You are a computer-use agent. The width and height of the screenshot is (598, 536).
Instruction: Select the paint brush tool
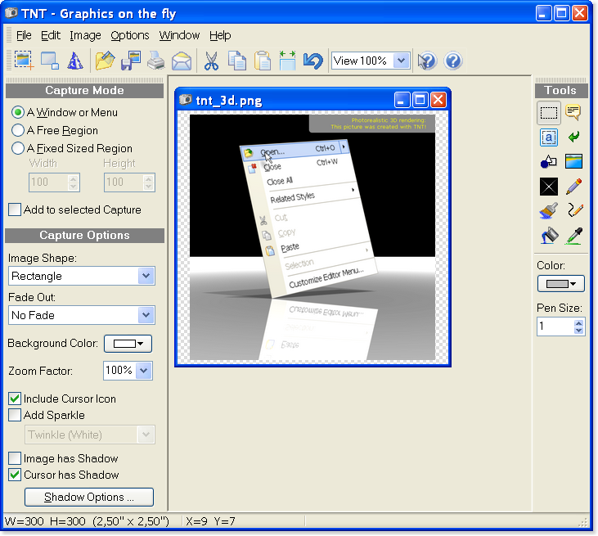pyautogui.click(x=549, y=211)
